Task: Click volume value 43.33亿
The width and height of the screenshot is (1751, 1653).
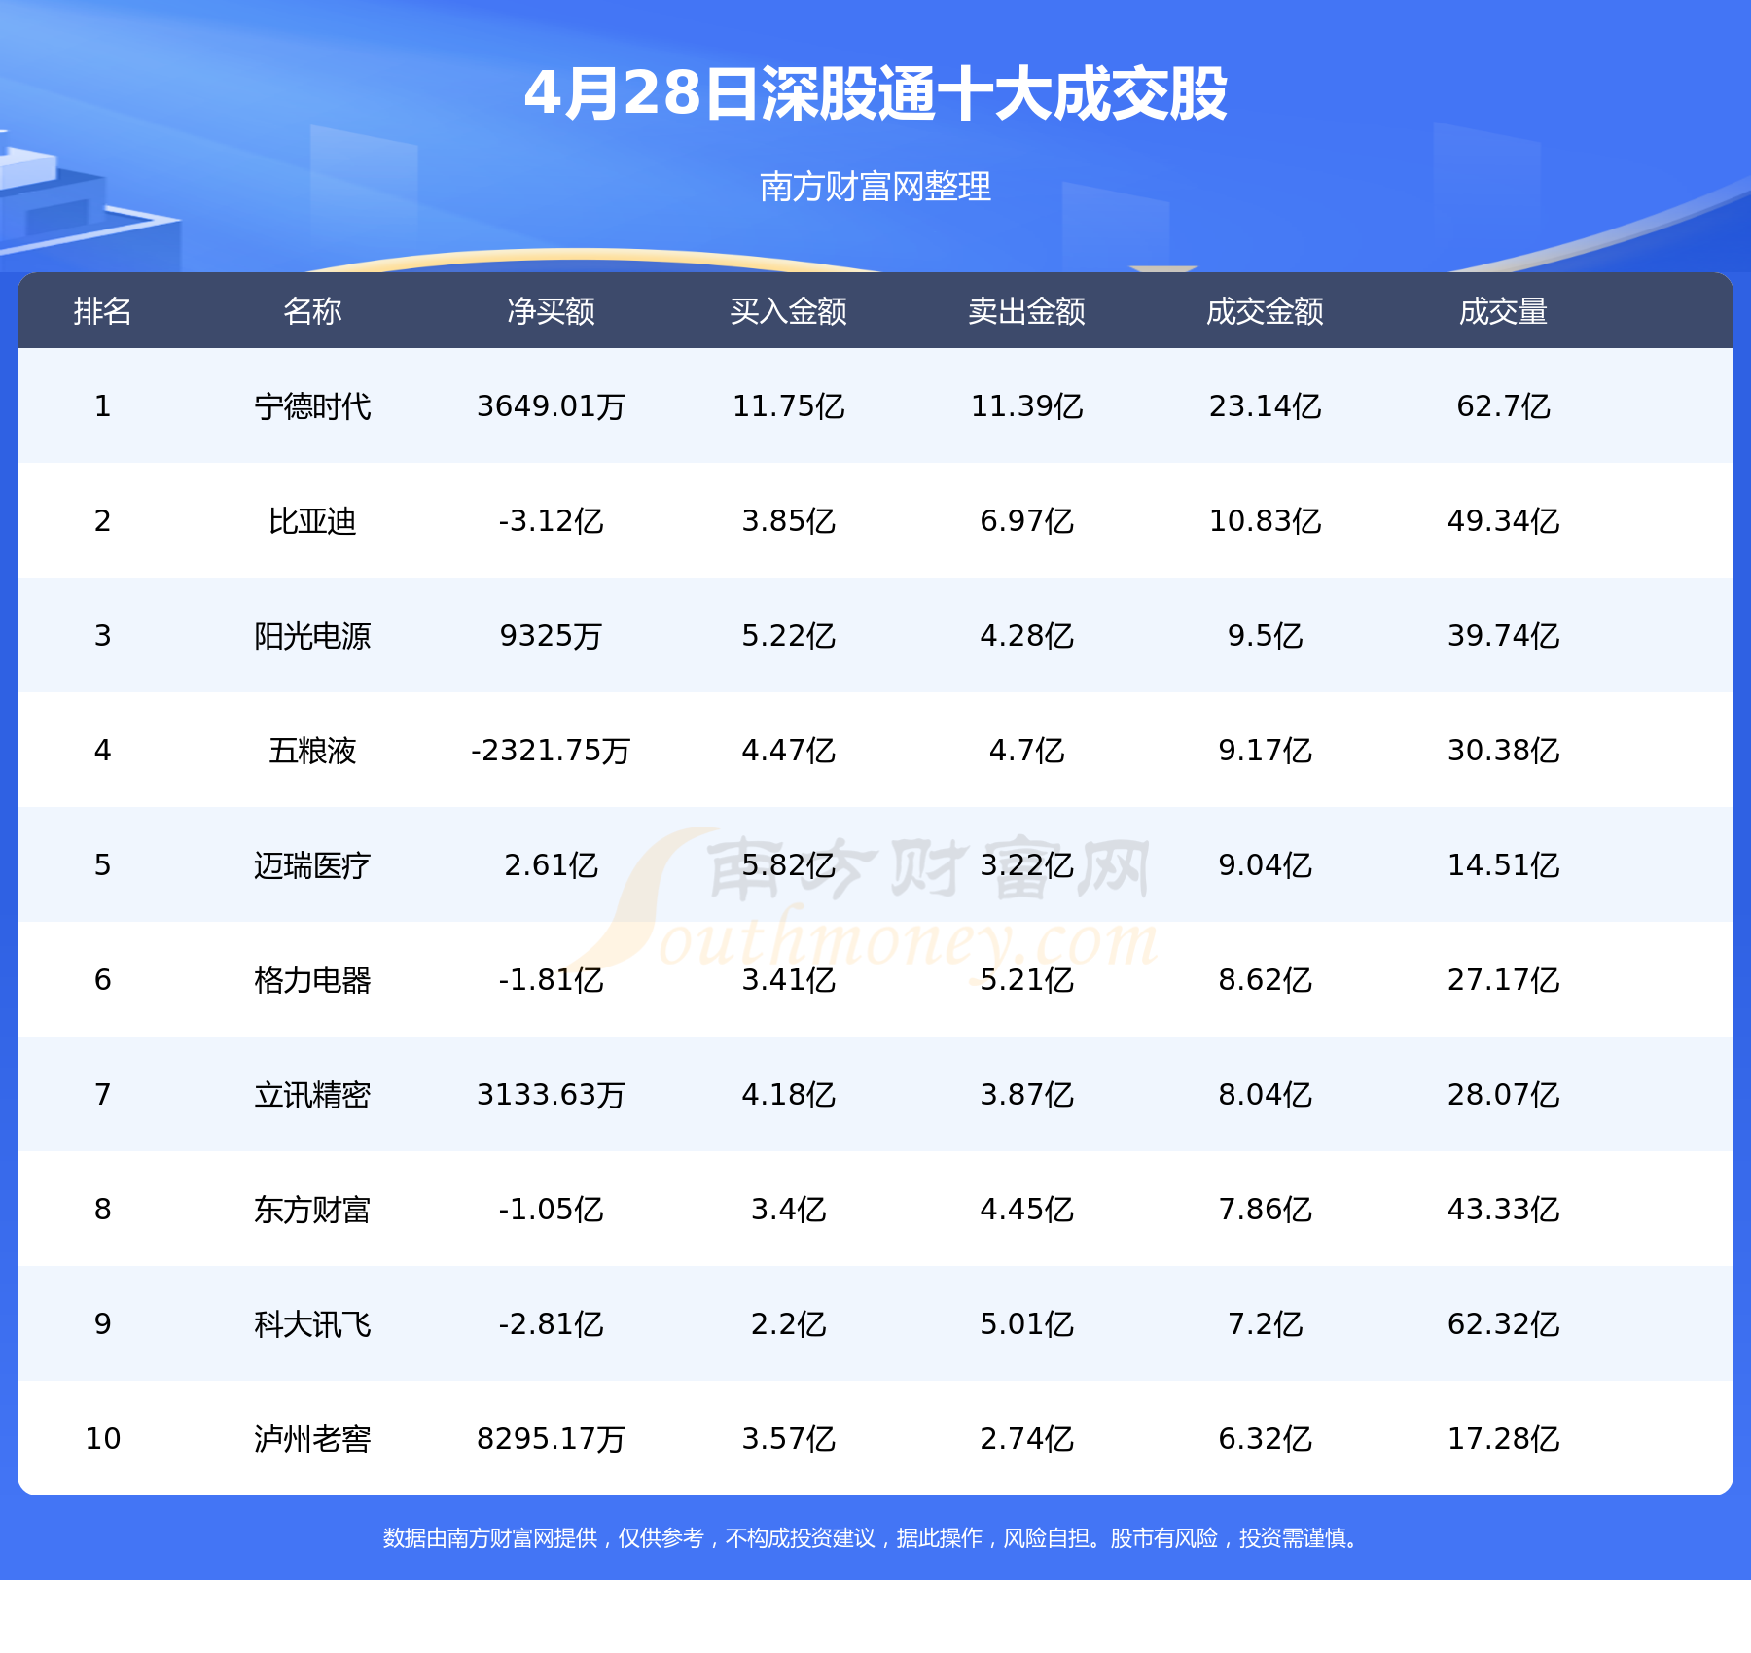Action: point(1504,1210)
